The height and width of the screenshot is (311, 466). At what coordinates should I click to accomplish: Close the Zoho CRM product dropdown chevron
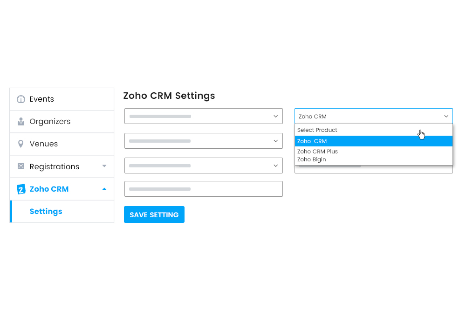(445, 116)
